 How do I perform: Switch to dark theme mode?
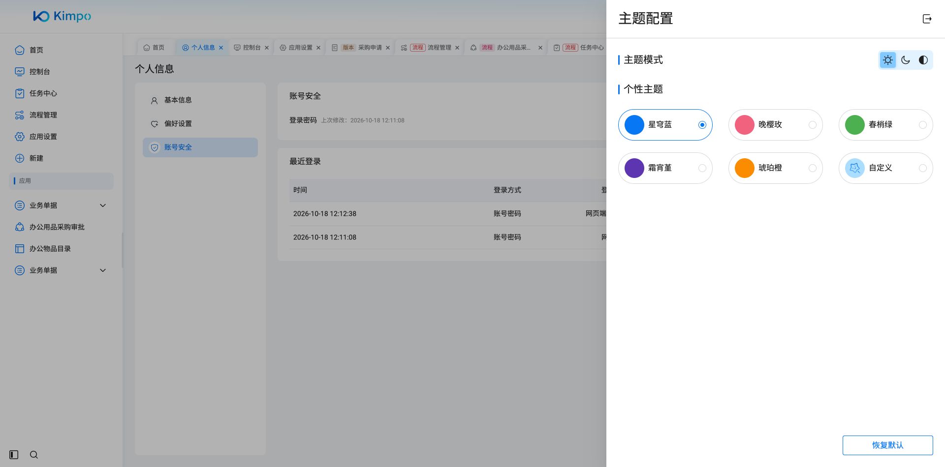pos(906,60)
